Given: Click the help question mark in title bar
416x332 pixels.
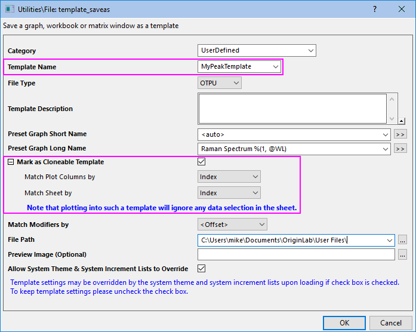Looking at the screenshot, I should click(374, 10).
